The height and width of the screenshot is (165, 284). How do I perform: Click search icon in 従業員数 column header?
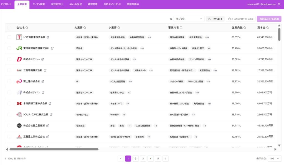pos(245,27)
